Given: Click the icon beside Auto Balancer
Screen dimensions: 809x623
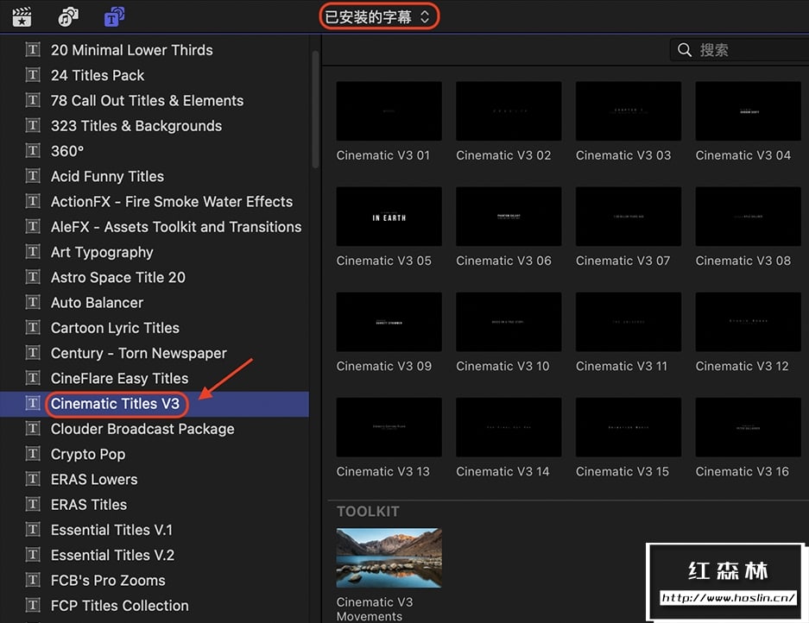Looking at the screenshot, I should 33,302.
